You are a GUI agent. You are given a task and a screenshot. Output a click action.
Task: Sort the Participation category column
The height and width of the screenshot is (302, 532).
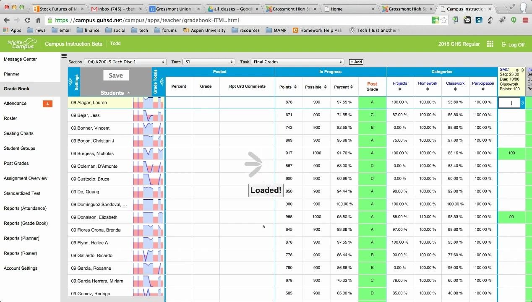[x=483, y=89]
